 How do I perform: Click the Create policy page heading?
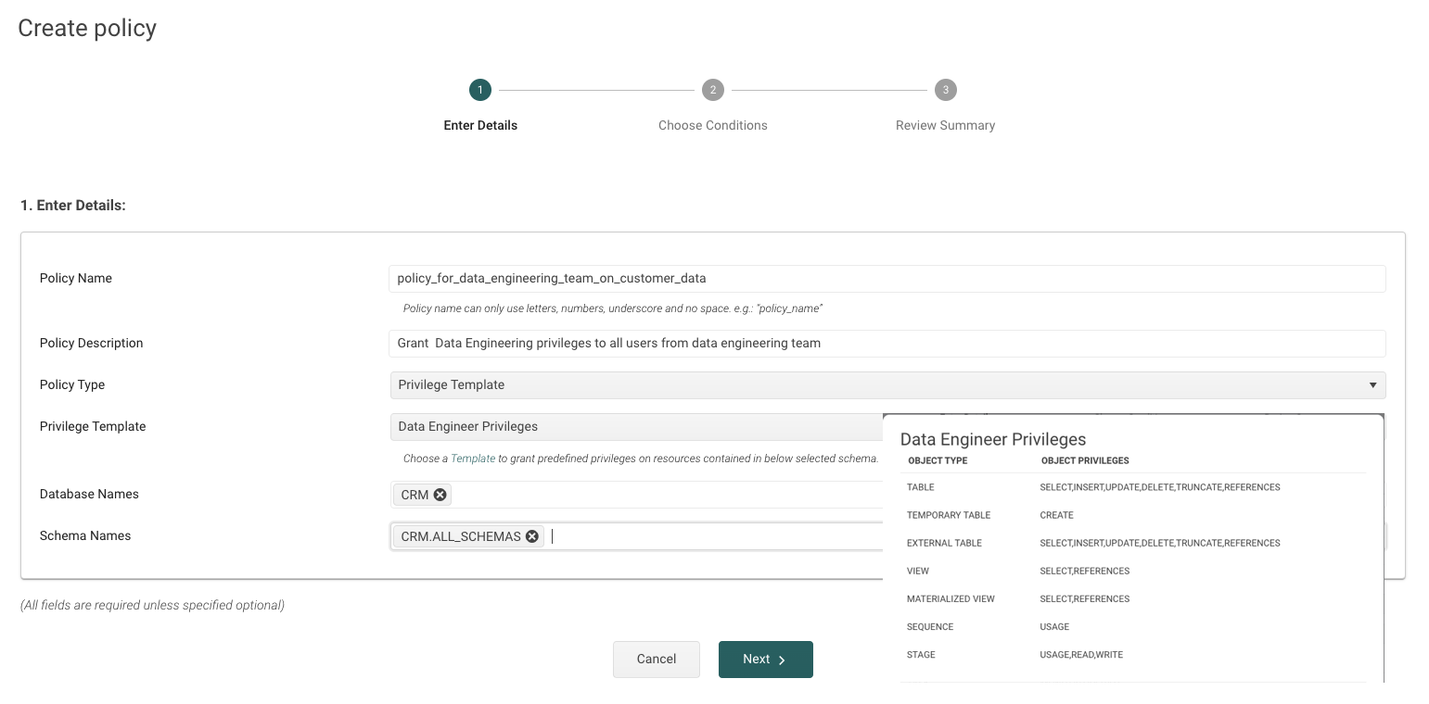(x=87, y=28)
